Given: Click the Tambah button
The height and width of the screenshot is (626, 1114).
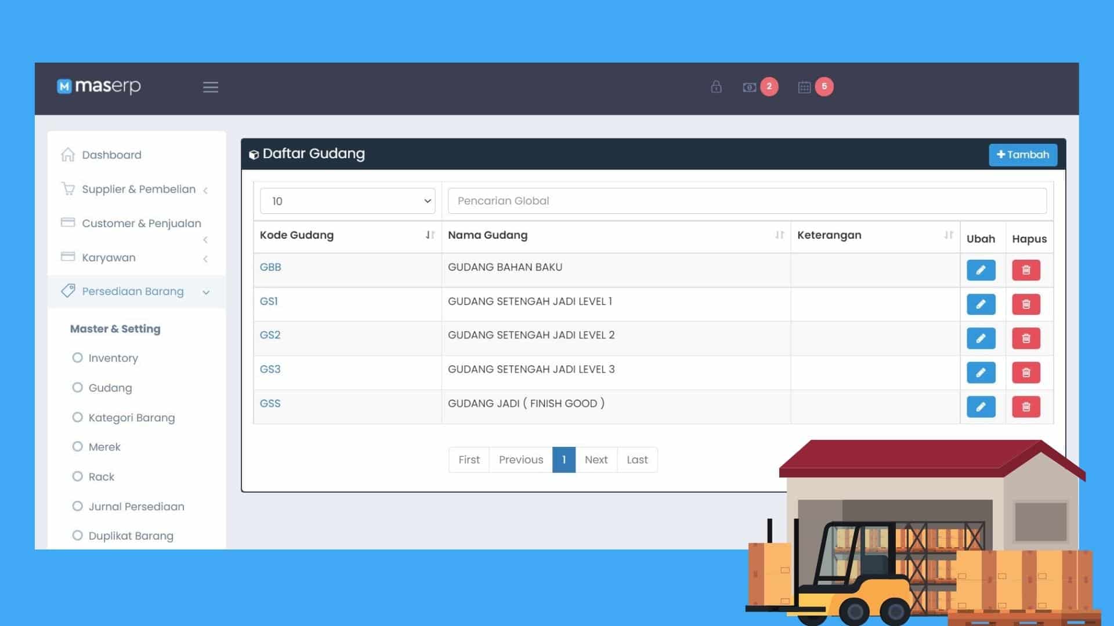Looking at the screenshot, I should pos(1022,155).
